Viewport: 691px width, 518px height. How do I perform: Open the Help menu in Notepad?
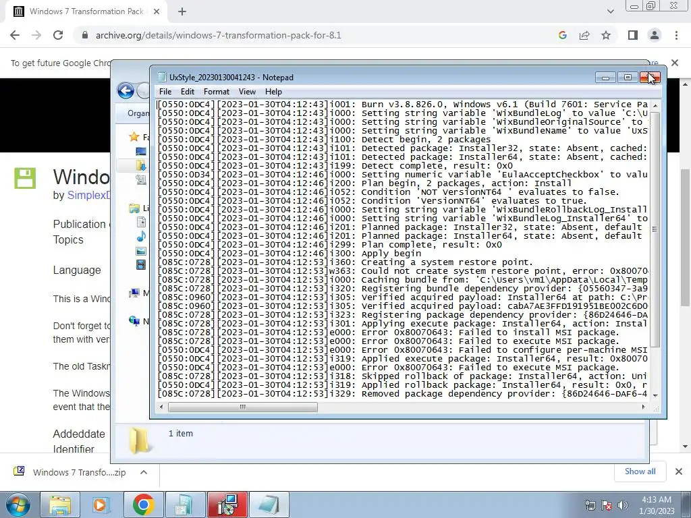pyautogui.click(x=273, y=92)
